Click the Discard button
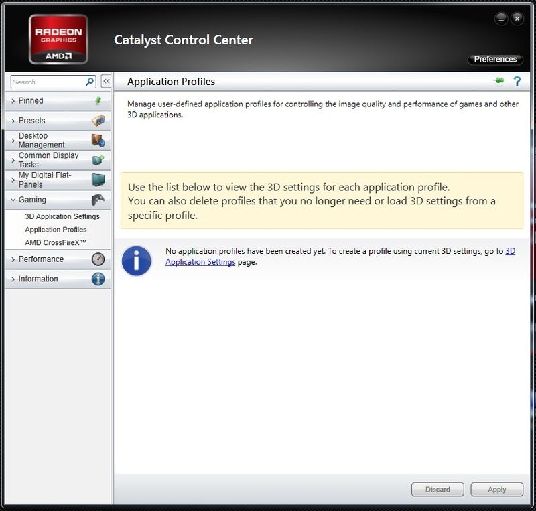536x511 pixels. point(438,490)
